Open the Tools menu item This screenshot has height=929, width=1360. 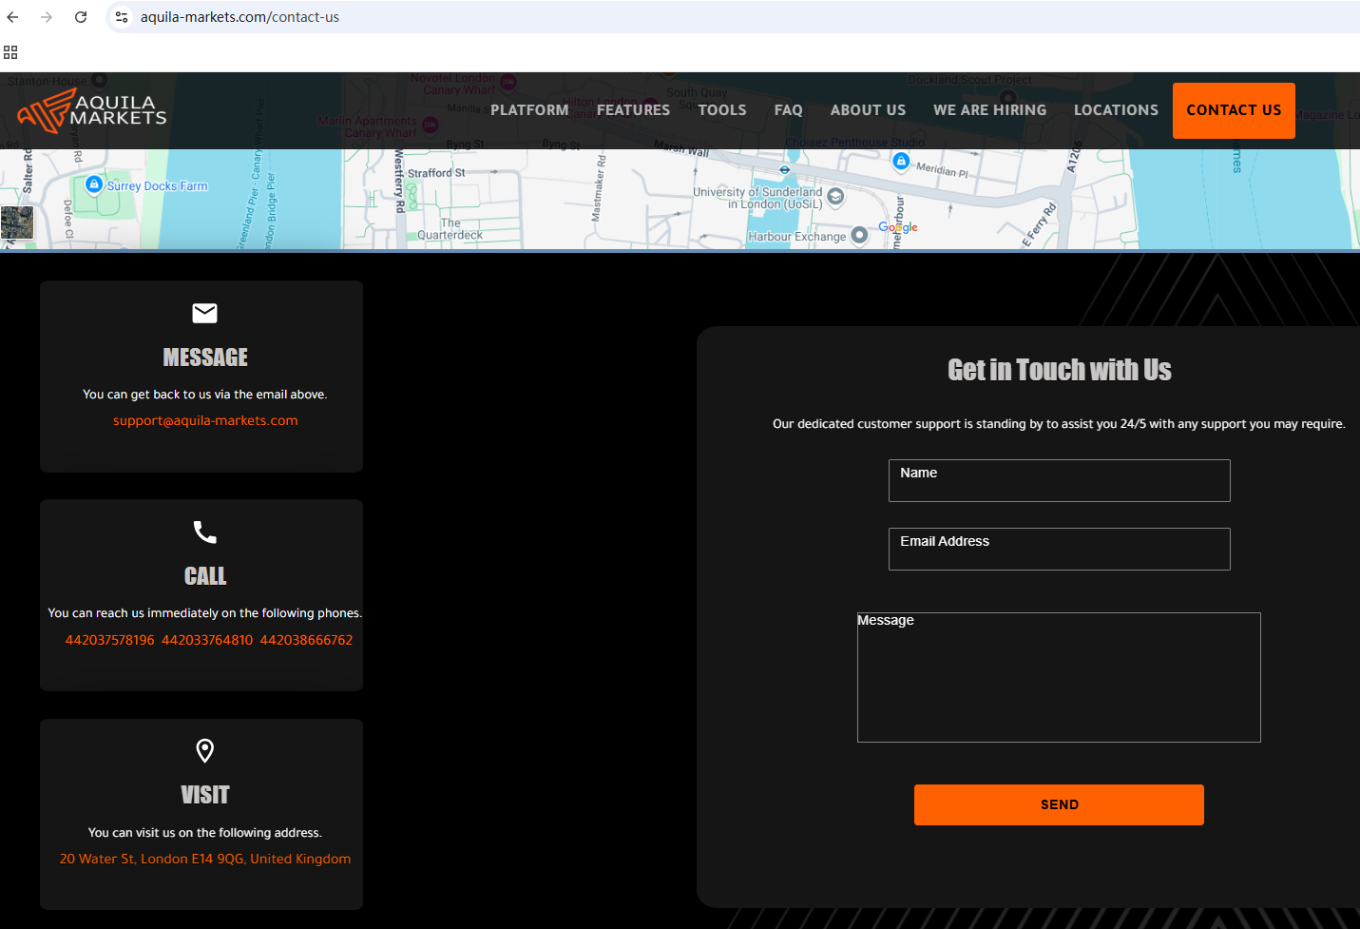[x=722, y=110]
